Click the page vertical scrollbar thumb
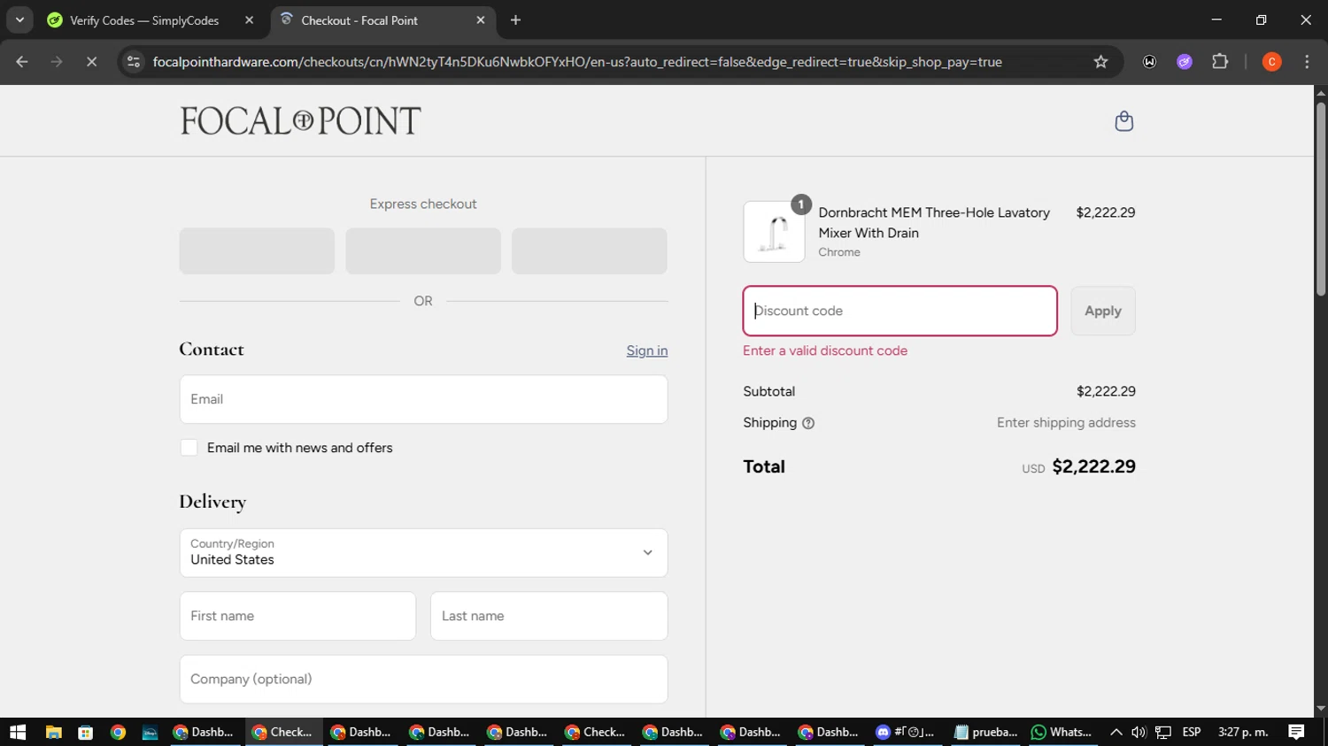Image resolution: width=1328 pixels, height=746 pixels. [1321, 199]
